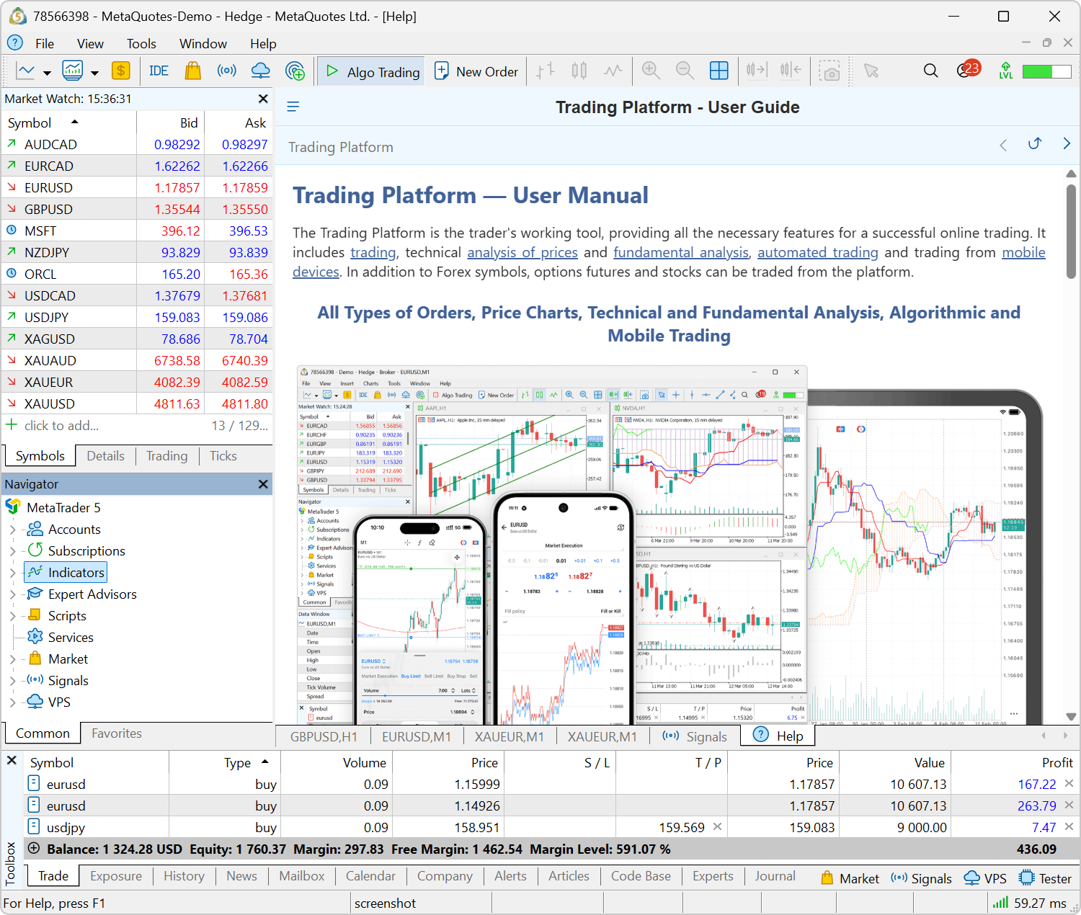
Task: Open the IDE MetaEditor button
Action: 159,71
